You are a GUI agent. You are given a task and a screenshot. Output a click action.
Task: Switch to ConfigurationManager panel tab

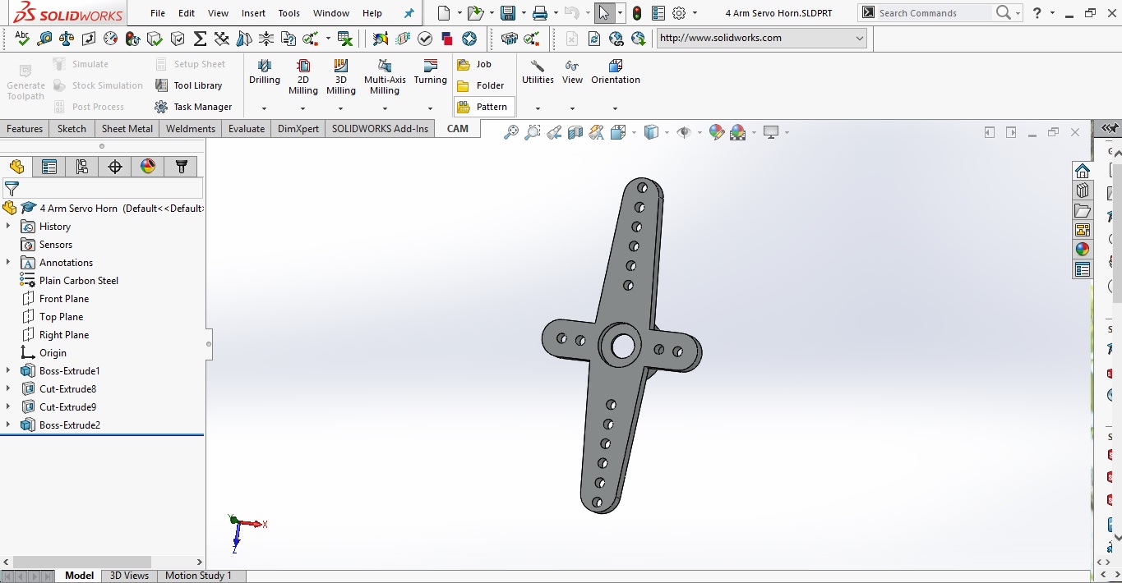pyautogui.click(x=82, y=167)
